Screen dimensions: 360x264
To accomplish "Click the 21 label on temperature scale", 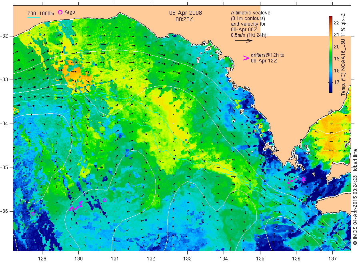I will click(336, 35).
